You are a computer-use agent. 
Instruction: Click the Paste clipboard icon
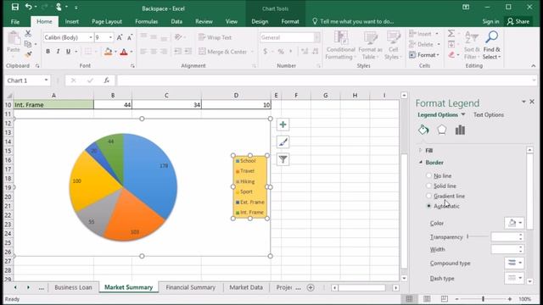14,38
